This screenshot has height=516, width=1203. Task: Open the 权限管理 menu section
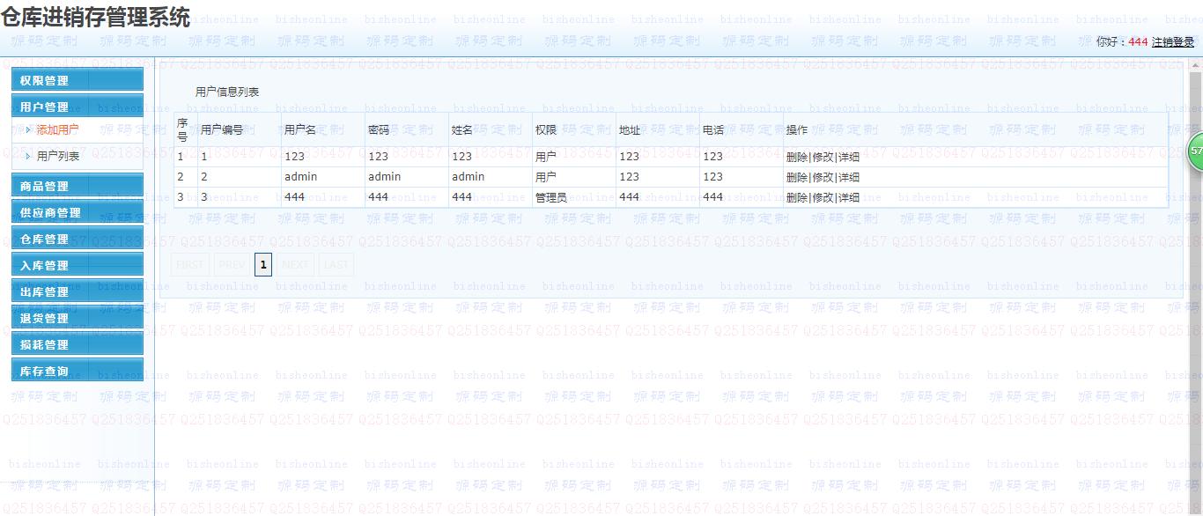coord(77,80)
